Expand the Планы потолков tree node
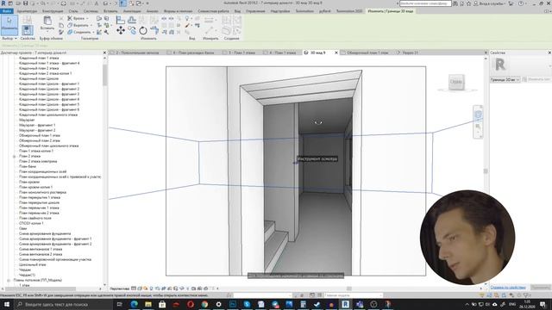Image resolution: width=552 pixels, height=310 pixels. 9,280
